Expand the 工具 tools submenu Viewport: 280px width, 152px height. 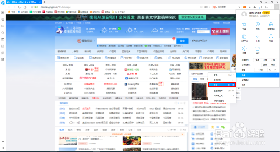(258, 75)
